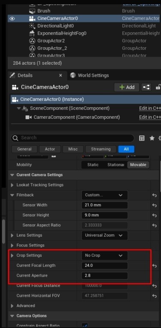Click the GroupActor_2 group icon
Screen dimensions: 161x328
[32, 48]
